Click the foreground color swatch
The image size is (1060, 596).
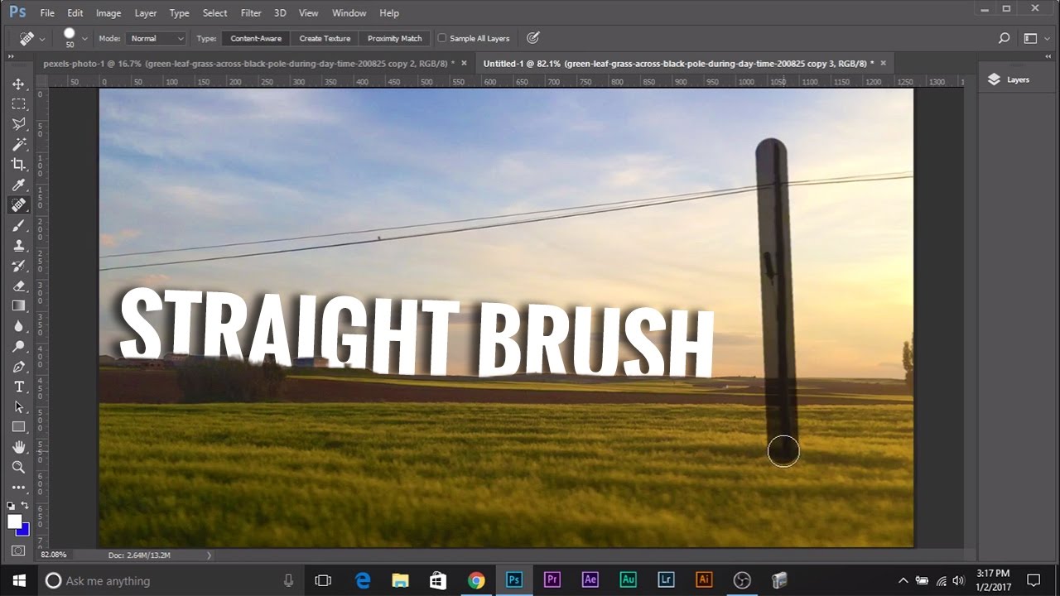click(13, 519)
